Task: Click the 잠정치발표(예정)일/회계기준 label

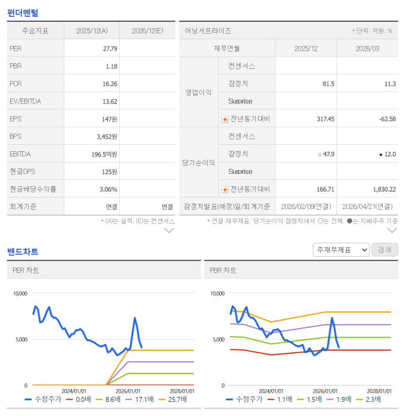Action: 227,206
